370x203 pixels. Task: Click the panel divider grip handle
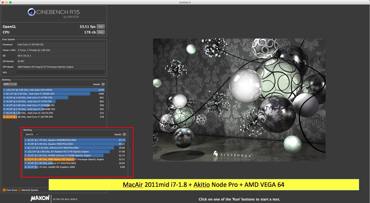click(109, 104)
